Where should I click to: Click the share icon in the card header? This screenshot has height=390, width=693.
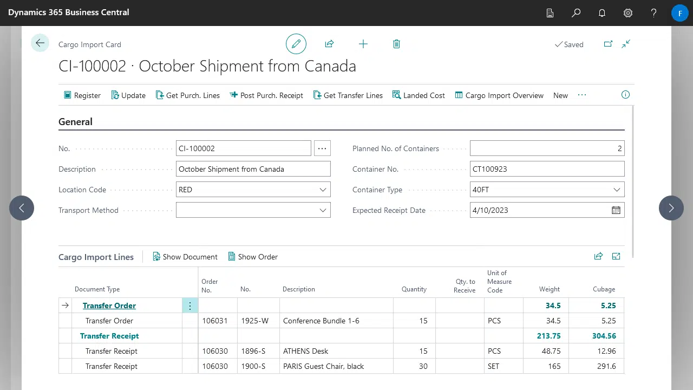click(329, 44)
